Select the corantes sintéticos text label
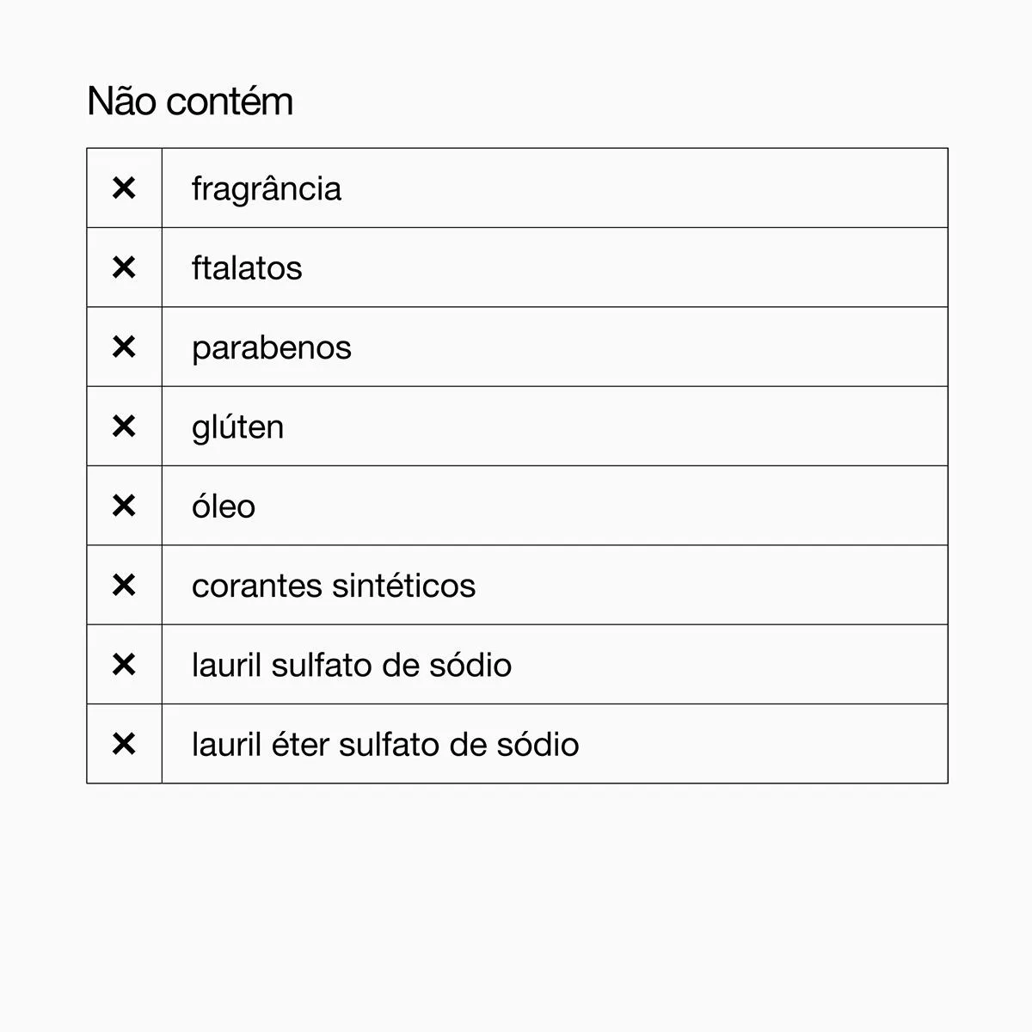 [x=334, y=586]
